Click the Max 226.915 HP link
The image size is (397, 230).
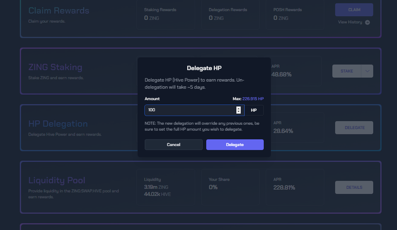tap(253, 98)
